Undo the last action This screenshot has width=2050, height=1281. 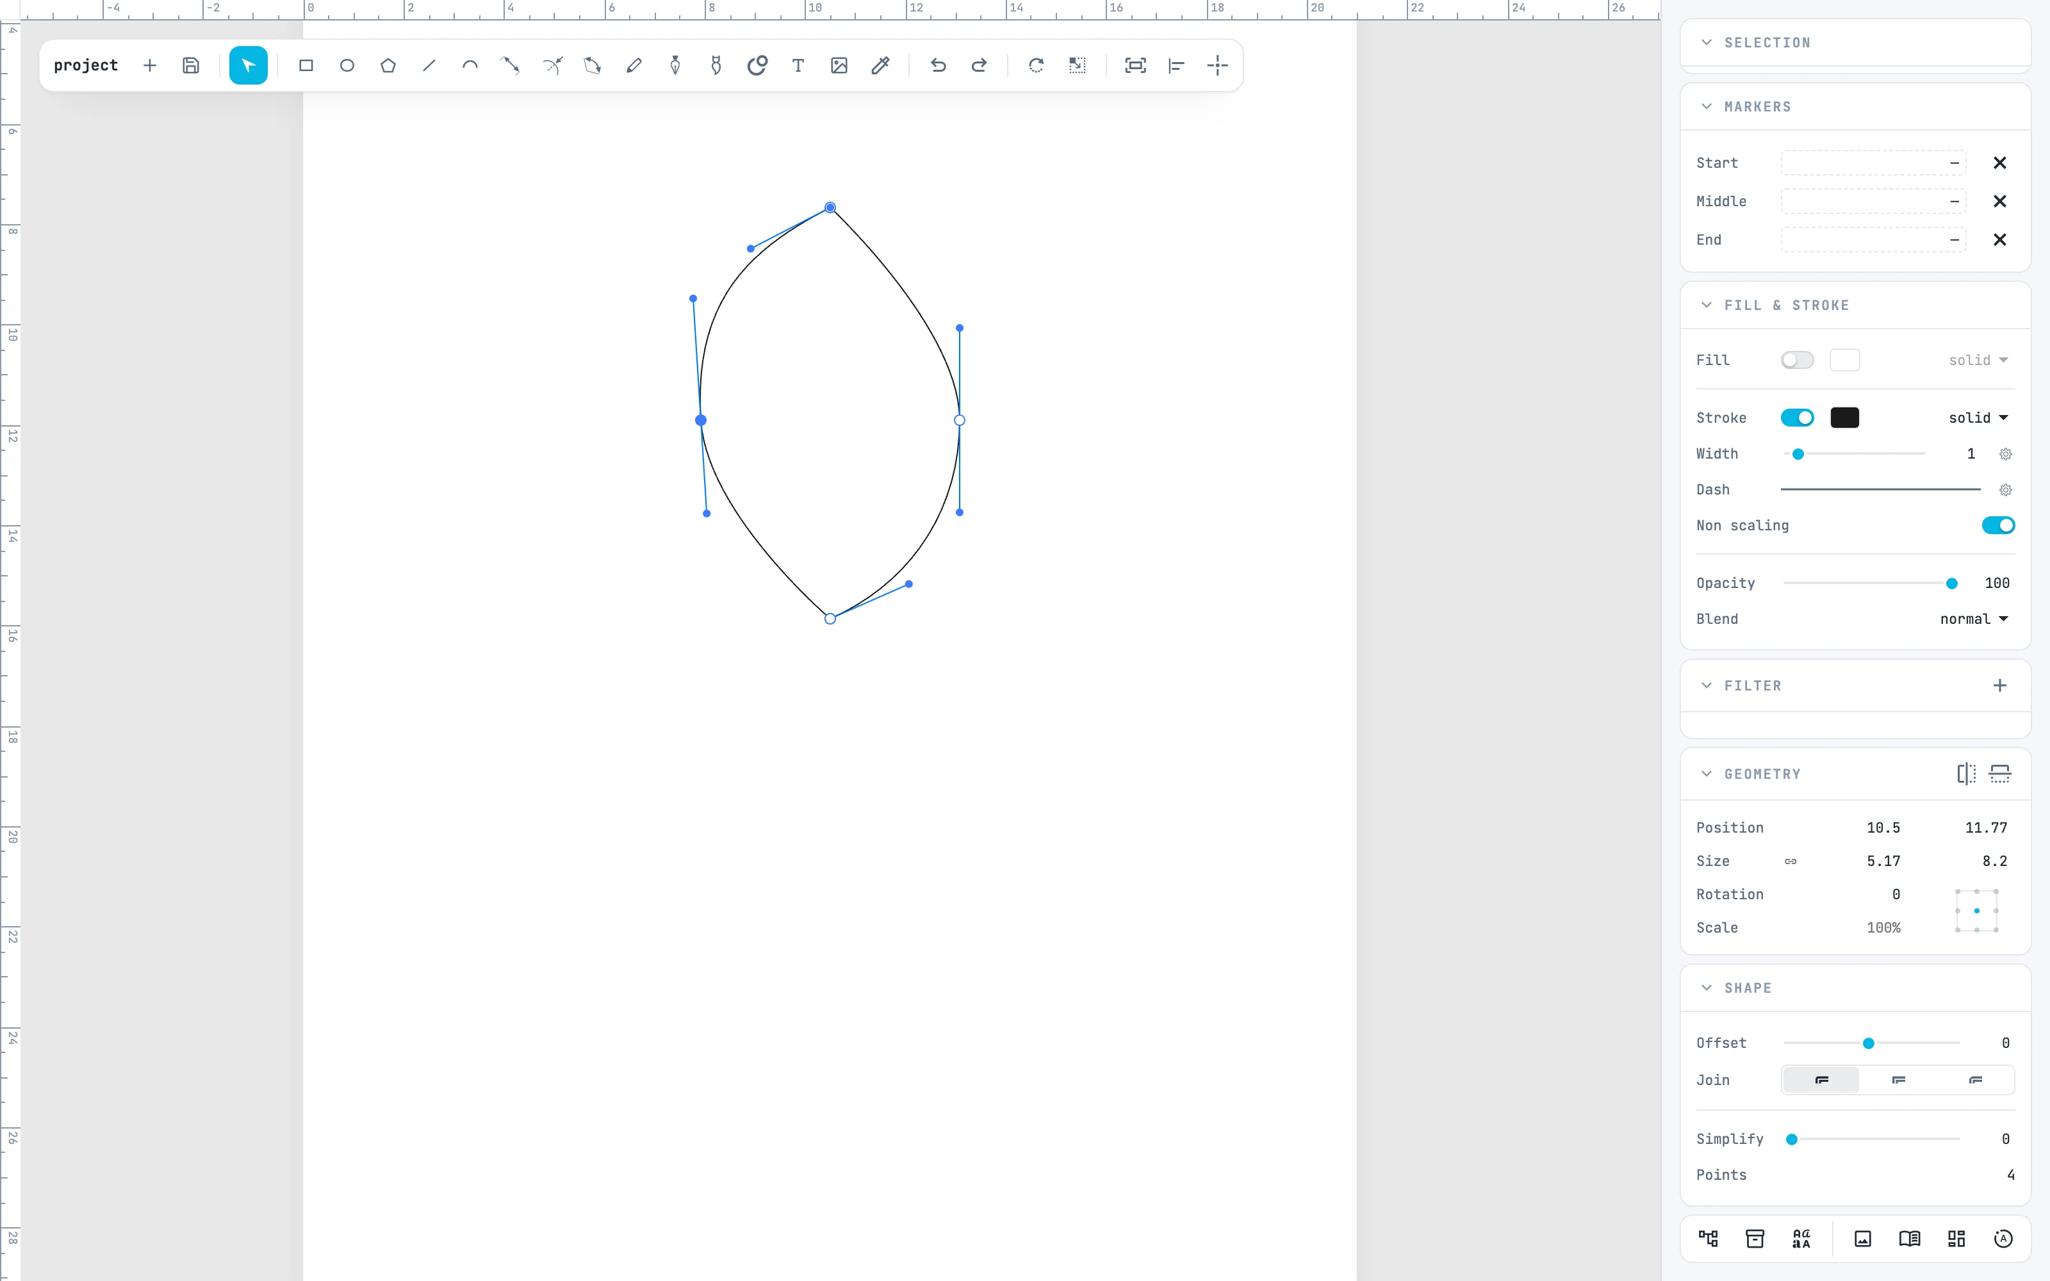938,65
